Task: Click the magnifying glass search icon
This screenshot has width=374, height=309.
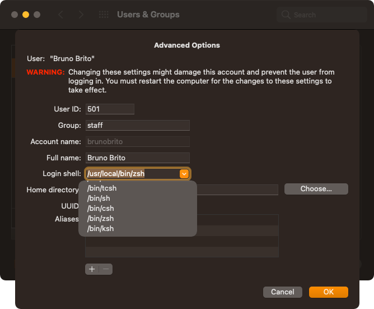Action: 286,15
